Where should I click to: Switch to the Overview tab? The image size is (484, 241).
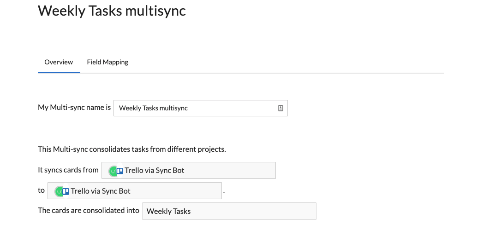pyautogui.click(x=59, y=62)
